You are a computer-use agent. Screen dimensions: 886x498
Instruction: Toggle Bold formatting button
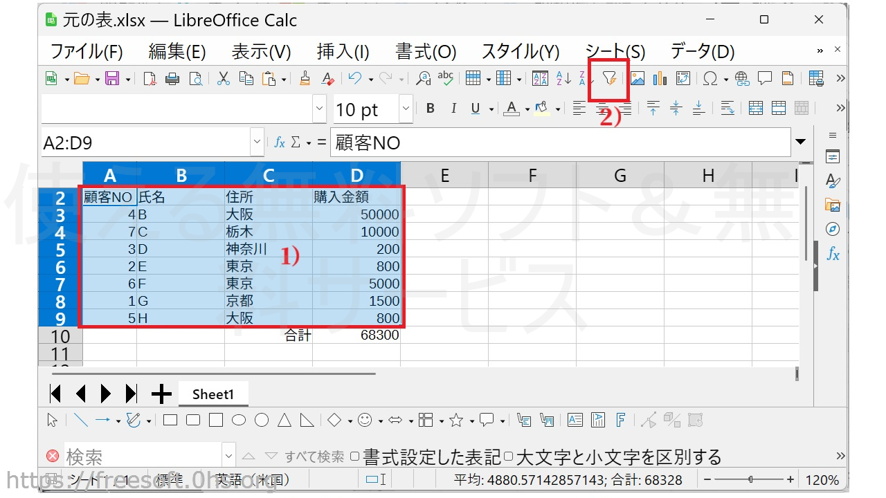coord(431,109)
